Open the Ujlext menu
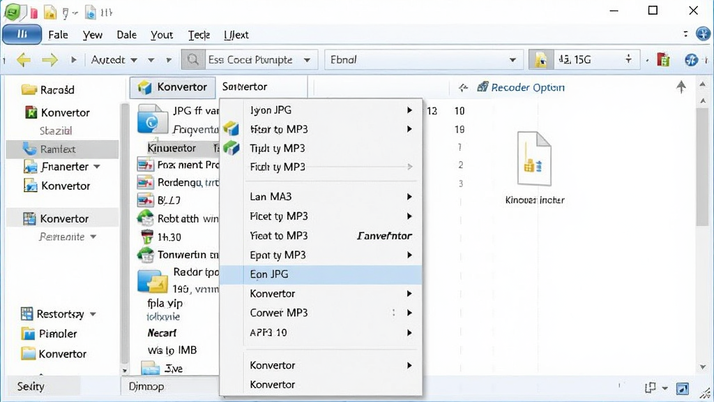This screenshot has width=714, height=402. point(236,35)
